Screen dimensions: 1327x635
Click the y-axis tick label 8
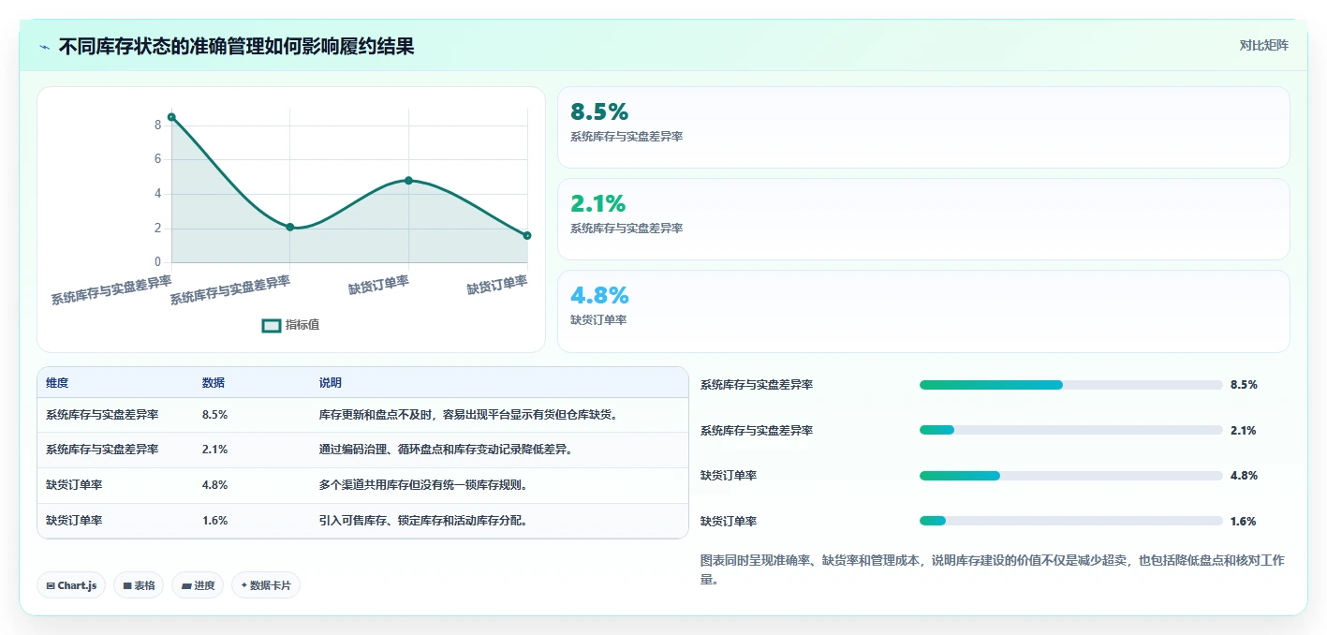pos(157,125)
